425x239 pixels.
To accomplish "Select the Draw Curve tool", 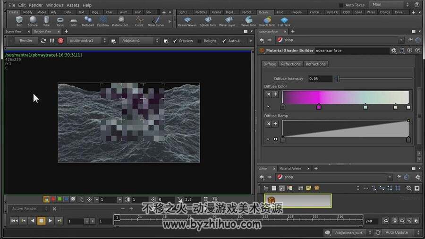I will tap(155, 21).
